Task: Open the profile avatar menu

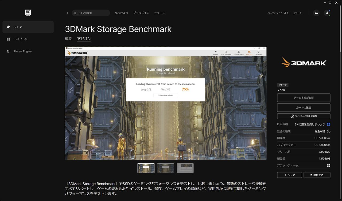Action: click(x=327, y=13)
